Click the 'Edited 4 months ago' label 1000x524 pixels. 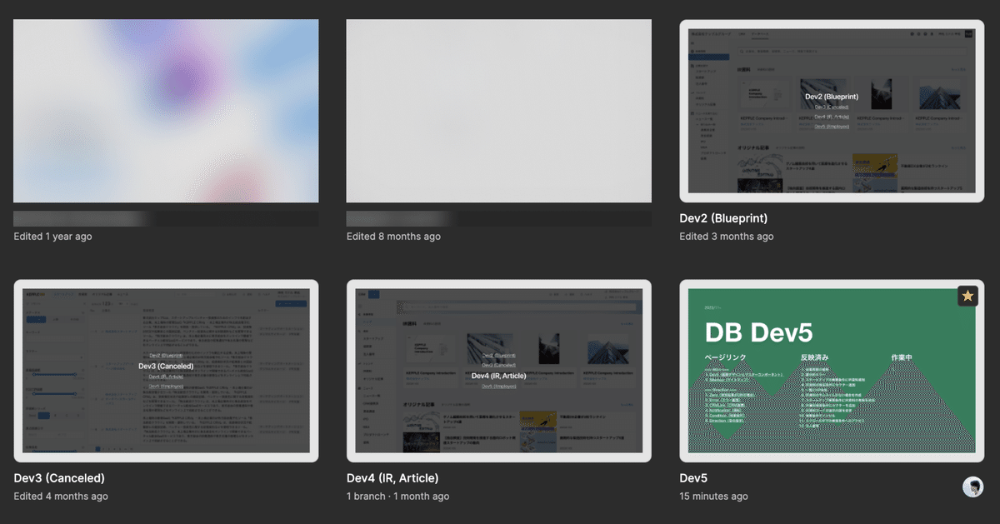click(61, 497)
